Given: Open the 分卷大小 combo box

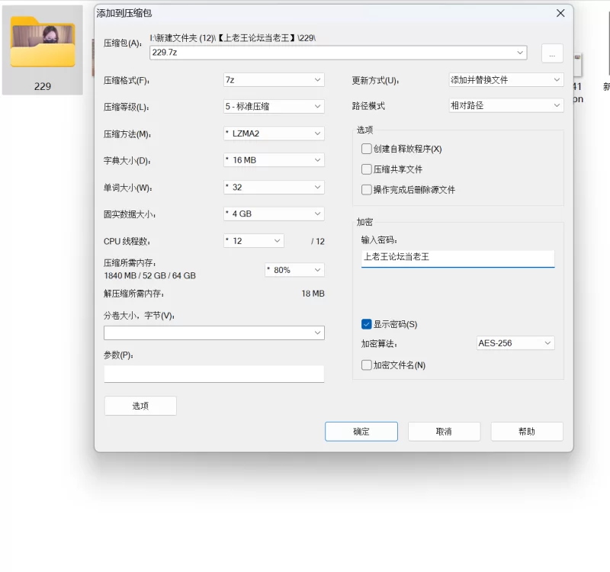Looking at the screenshot, I should (x=214, y=333).
